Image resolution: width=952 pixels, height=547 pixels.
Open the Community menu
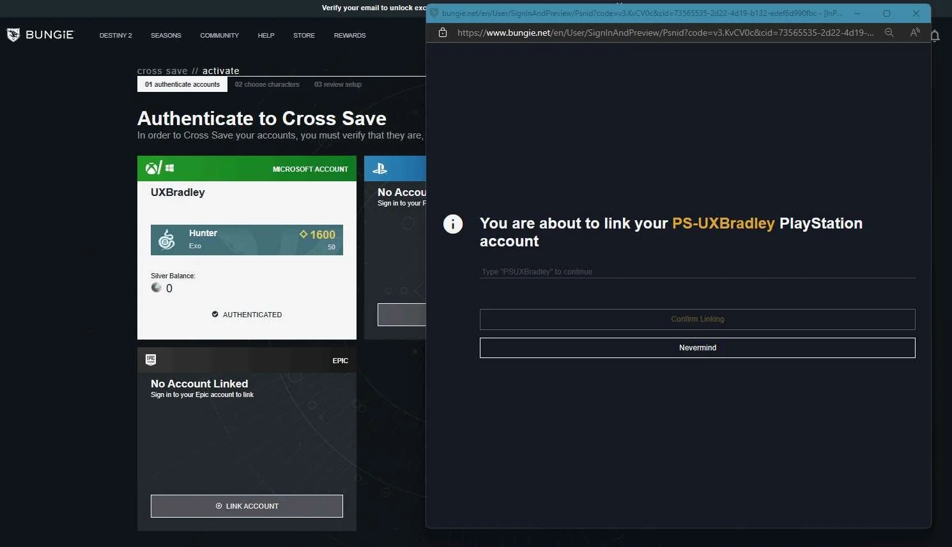click(x=219, y=36)
